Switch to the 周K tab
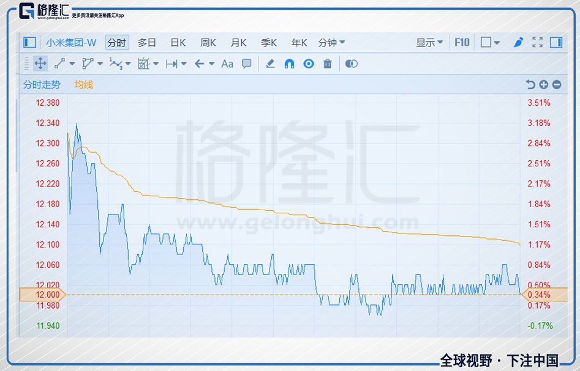The image size is (580, 371). [x=208, y=42]
